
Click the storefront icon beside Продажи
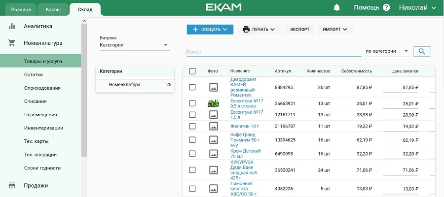(x=12, y=186)
